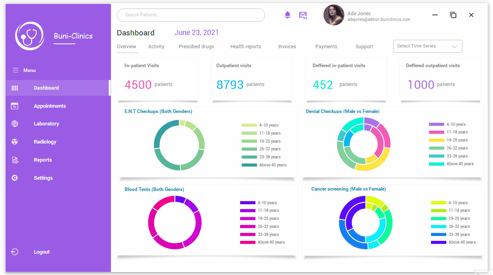Image resolution: width=493 pixels, height=275 pixels.
Task: Open the Health reports tab
Action: pyautogui.click(x=246, y=47)
